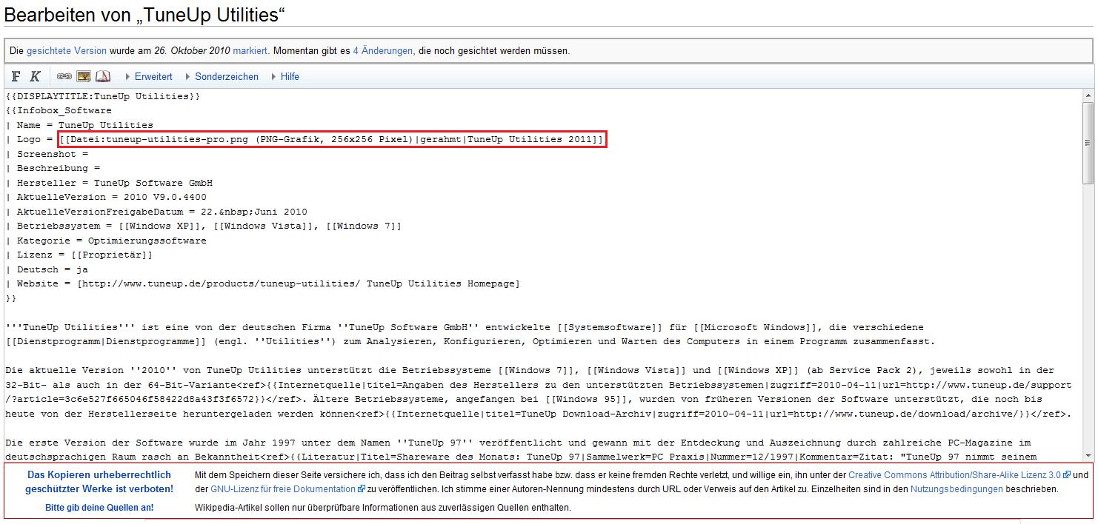Insert a reference using the book icon

tap(103, 76)
